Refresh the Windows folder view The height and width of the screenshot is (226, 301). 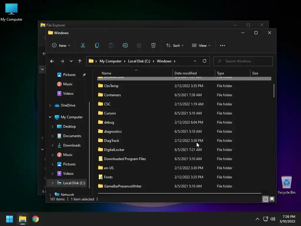pos(205,61)
